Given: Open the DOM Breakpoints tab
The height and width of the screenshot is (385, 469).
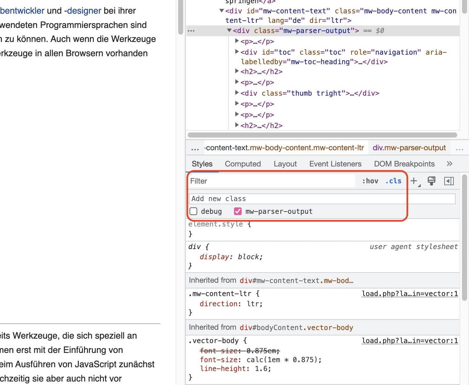Looking at the screenshot, I should [404, 164].
